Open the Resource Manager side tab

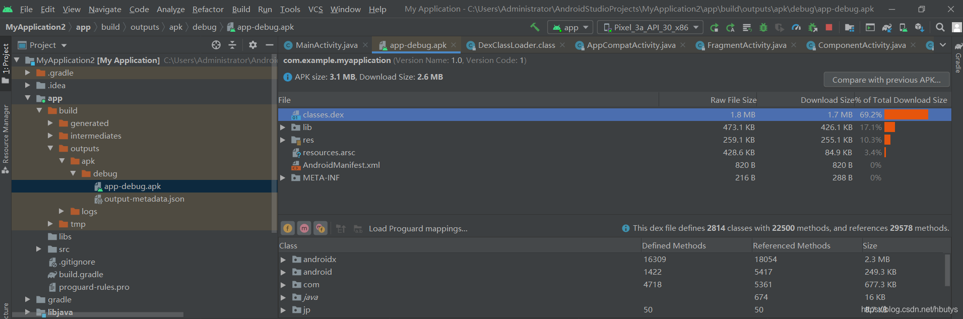[x=6, y=139]
